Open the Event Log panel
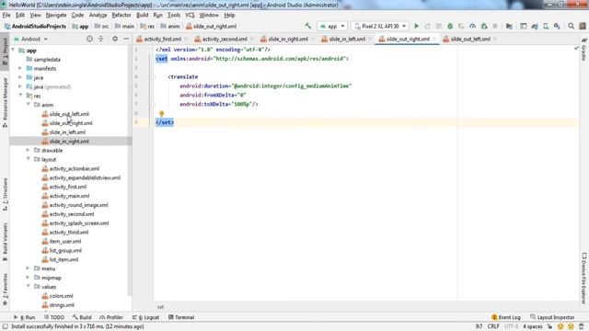 click(x=505, y=317)
